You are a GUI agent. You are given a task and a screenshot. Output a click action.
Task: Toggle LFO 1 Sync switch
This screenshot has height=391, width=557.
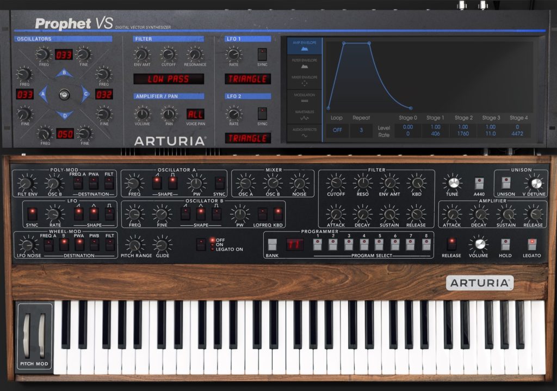262,54
